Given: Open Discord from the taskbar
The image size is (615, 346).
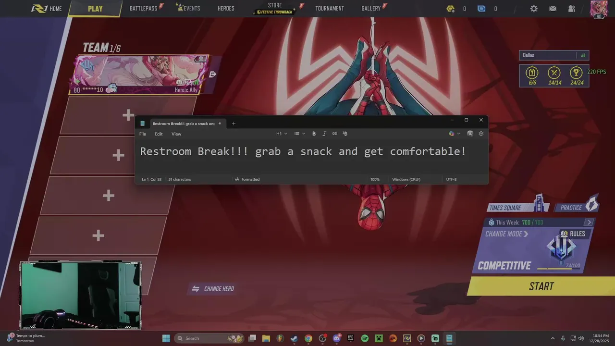Looking at the screenshot, I should 337,338.
